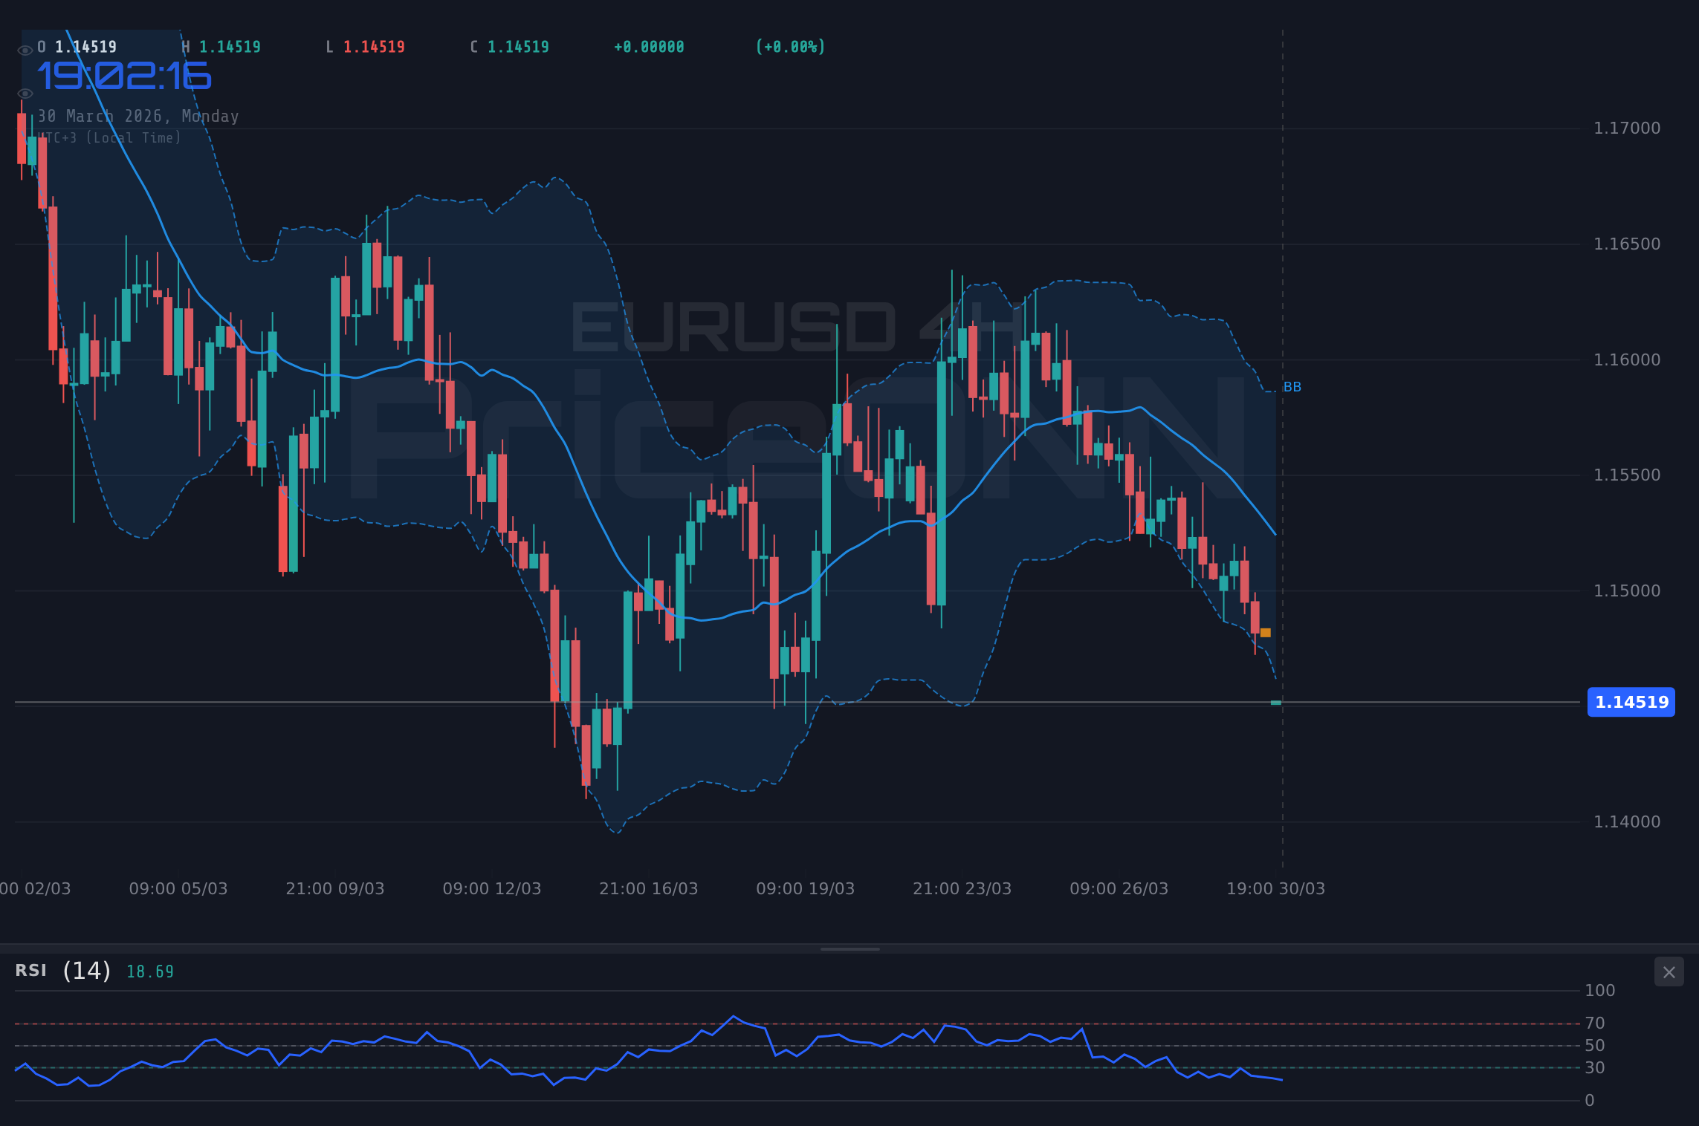This screenshot has height=1126, width=1699.
Task: Click the percentage change (+0.00%) readout
Action: pos(789,46)
